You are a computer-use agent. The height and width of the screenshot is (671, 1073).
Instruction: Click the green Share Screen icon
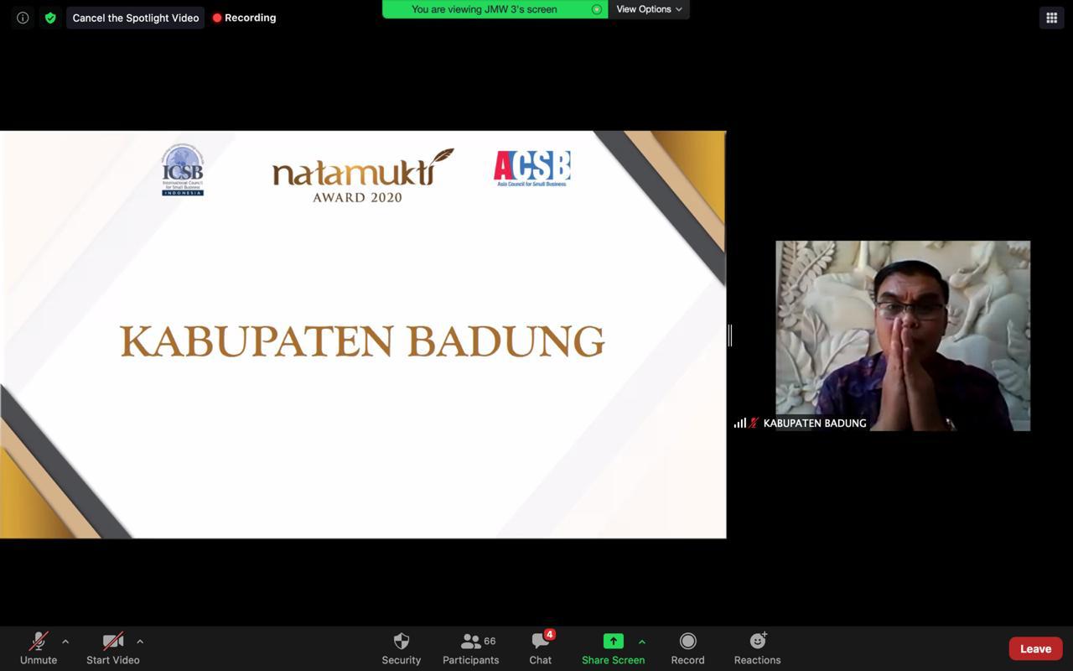(x=613, y=642)
